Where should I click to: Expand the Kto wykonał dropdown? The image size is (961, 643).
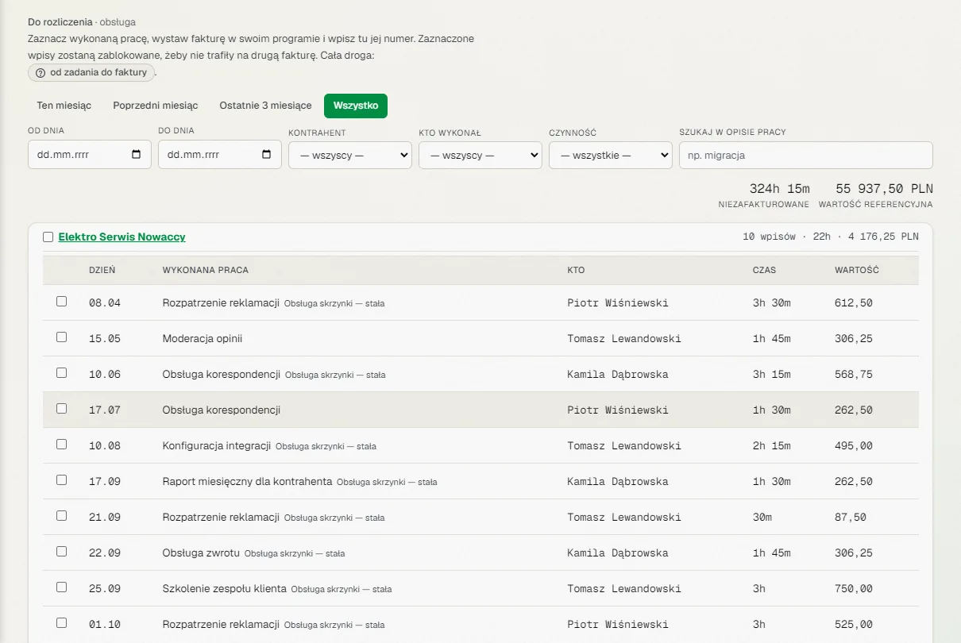tap(480, 155)
